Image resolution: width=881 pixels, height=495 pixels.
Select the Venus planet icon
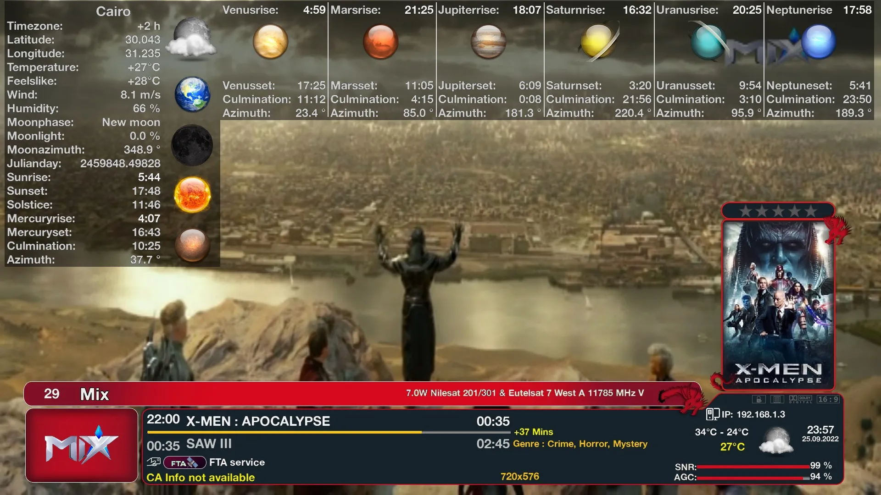click(x=271, y=42)
